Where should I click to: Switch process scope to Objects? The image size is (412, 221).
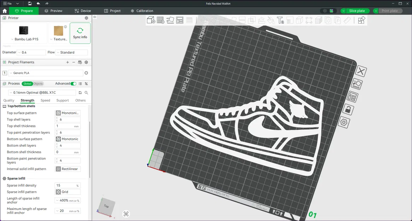point(38,84)
